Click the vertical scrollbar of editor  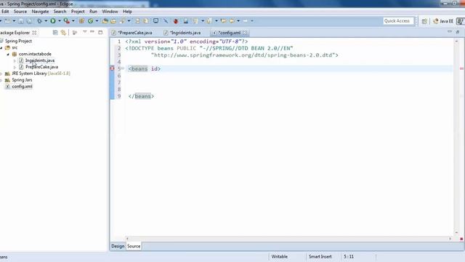456,137
